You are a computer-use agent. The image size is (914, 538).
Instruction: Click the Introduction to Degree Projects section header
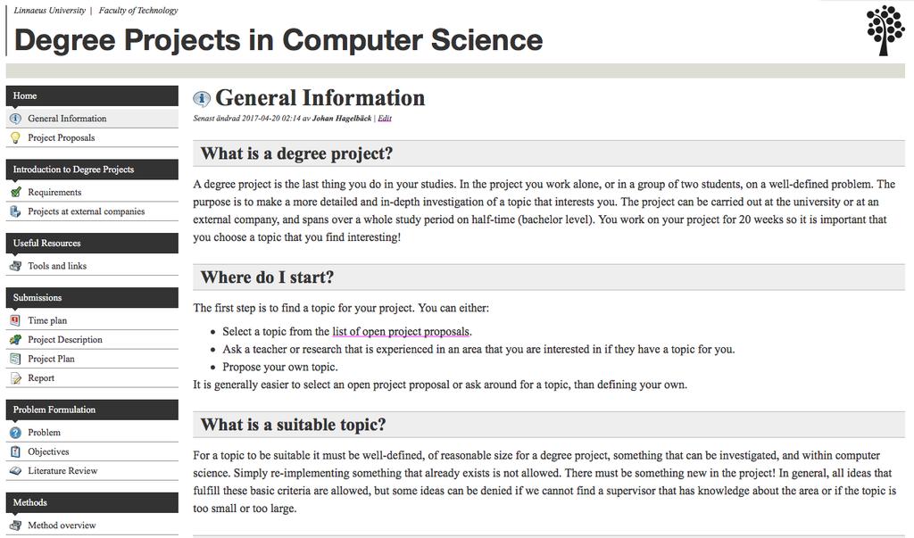click(92, 170)
